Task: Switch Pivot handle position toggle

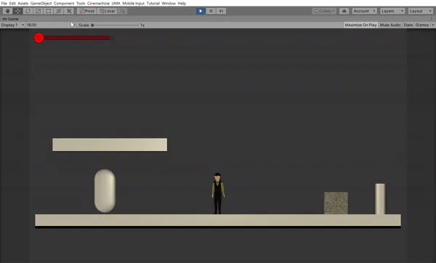Action: (x=87, y=11)
